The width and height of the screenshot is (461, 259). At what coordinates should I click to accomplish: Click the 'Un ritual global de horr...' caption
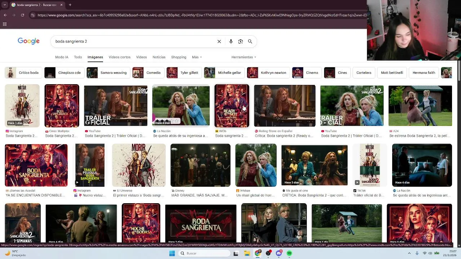pos(255,195)
